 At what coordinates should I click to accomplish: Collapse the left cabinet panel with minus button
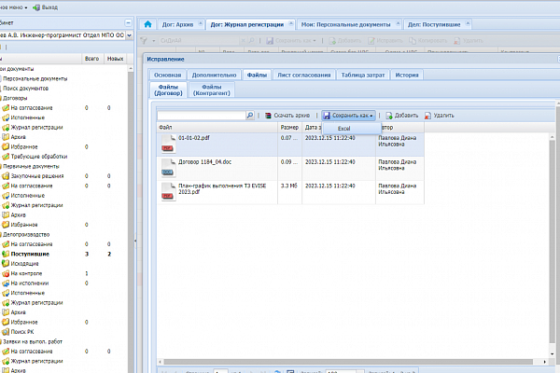point(128,22)
